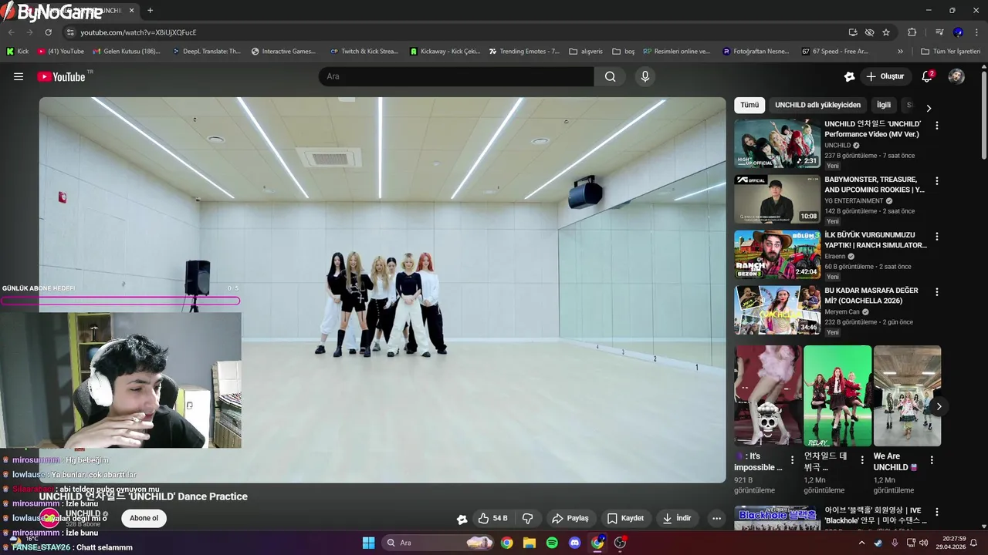Open the Chrome media control icon
The image size is (988, 555).
pos(939,32)
